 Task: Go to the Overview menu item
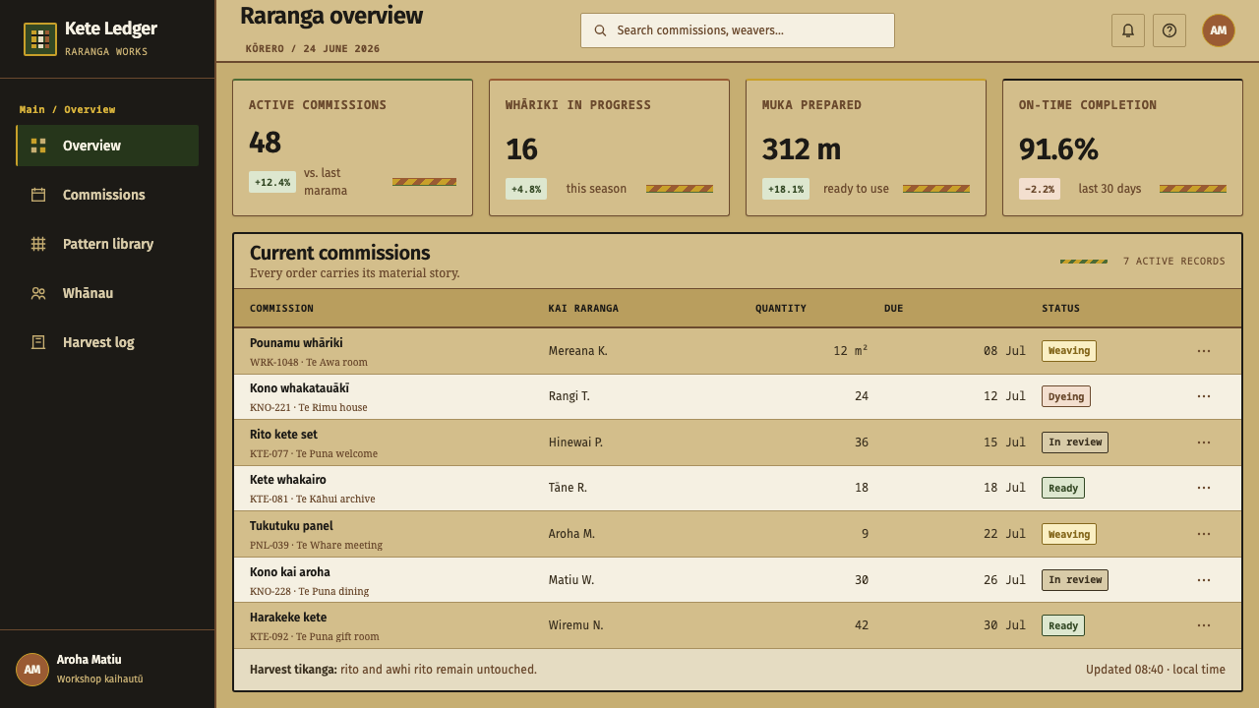[x=107, y=146]
